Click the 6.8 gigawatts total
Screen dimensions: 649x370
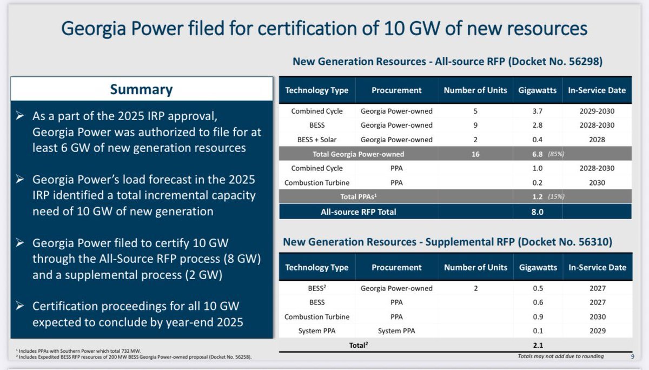click(538, 154)
